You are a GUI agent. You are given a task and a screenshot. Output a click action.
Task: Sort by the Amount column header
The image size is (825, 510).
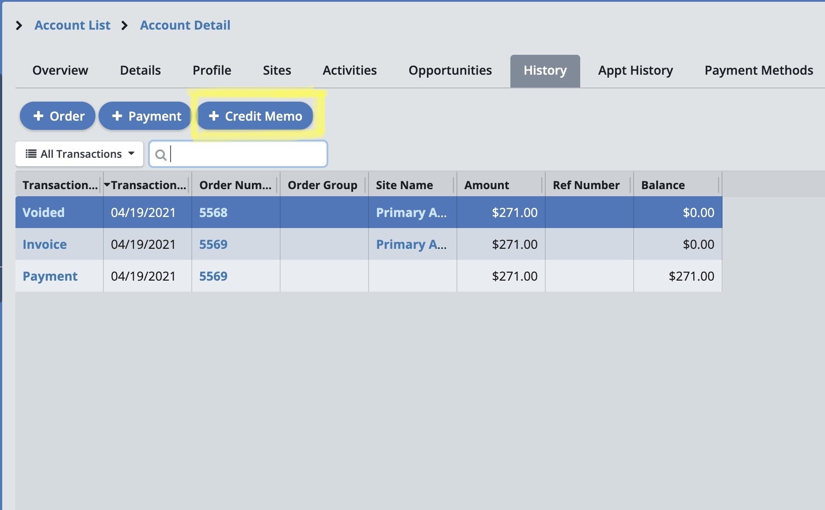(487, 185)
